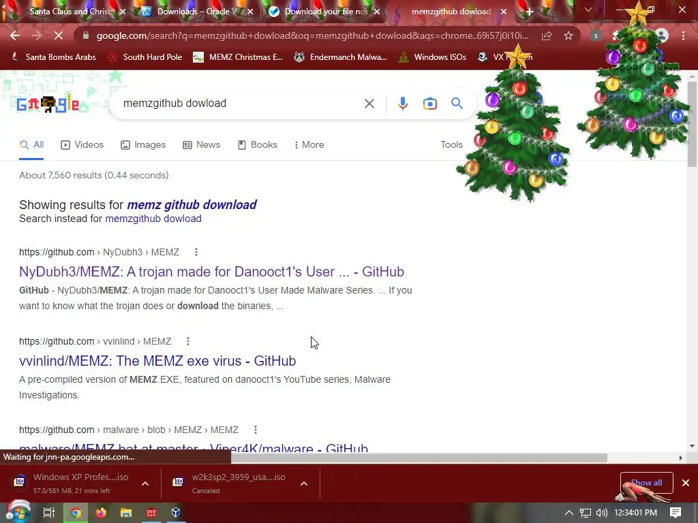
Task: Close the Santa Claus and Christ tab
Action: [123, 12]
